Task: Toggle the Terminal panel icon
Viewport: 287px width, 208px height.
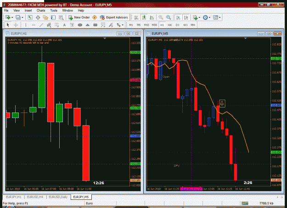Action: click(53, 17)
